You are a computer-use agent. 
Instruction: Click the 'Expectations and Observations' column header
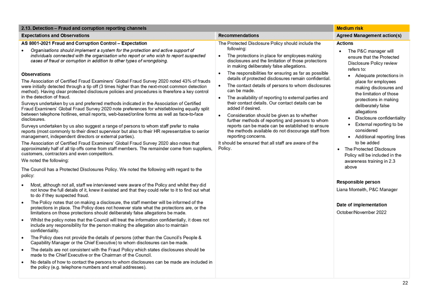(55, 36)
